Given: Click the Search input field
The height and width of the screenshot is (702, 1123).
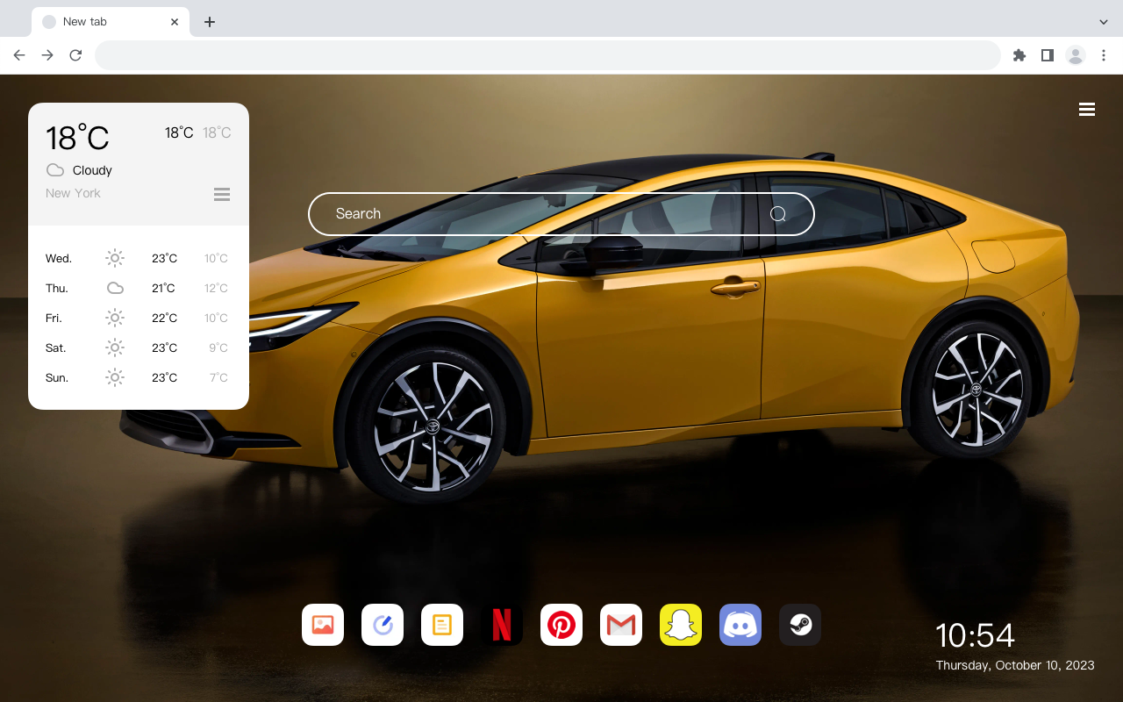Looking at the screenshot, I should (561, 214).
